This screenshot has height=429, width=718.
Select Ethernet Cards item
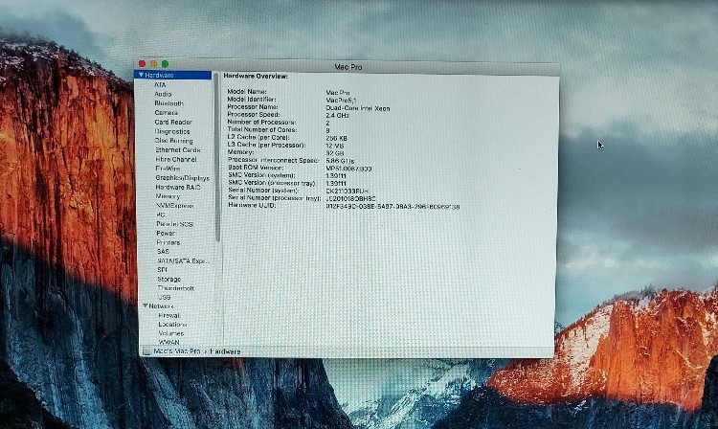click(x=178, y=150)
